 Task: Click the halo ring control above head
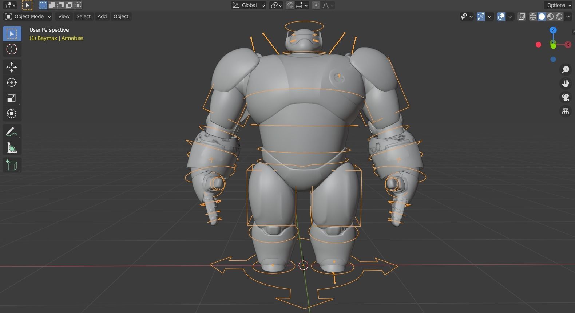(x=304, y=27)
